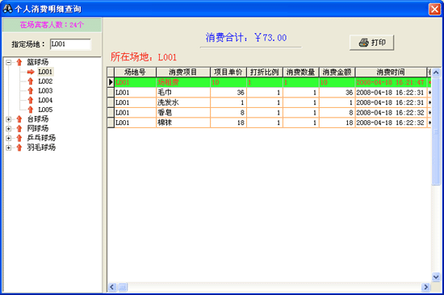Select the L002 tree item
This screenshot has width=444, height=295.
click(45, 81)
